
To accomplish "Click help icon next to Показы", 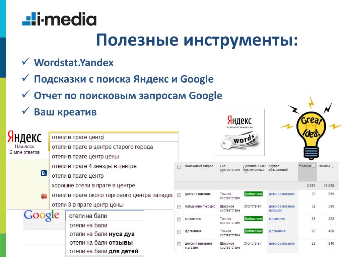I will pyautogui.click(x=332, y=166).
